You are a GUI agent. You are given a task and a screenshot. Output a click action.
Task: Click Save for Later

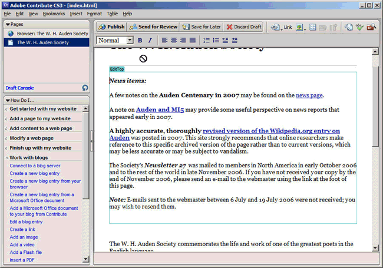202,27
